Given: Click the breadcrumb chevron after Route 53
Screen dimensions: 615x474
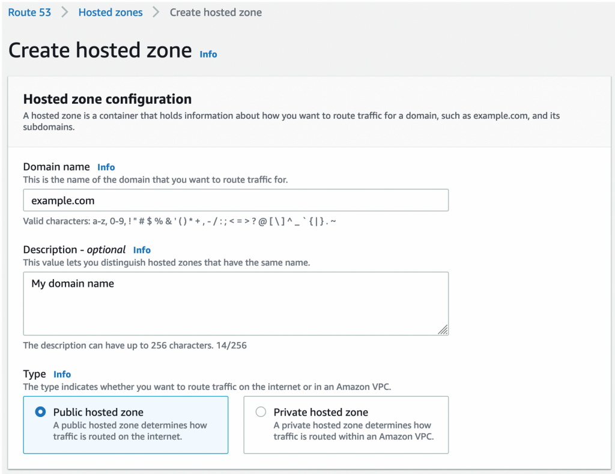Looking at the screenshot, I should [63, 11].
